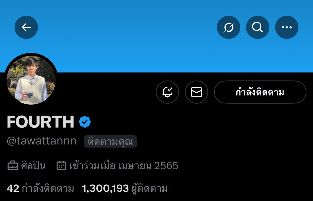Viewport: 313px width, 201px height.
Task: Open the Grok slashed-circle icon
Action: click(x=228, y=27)
